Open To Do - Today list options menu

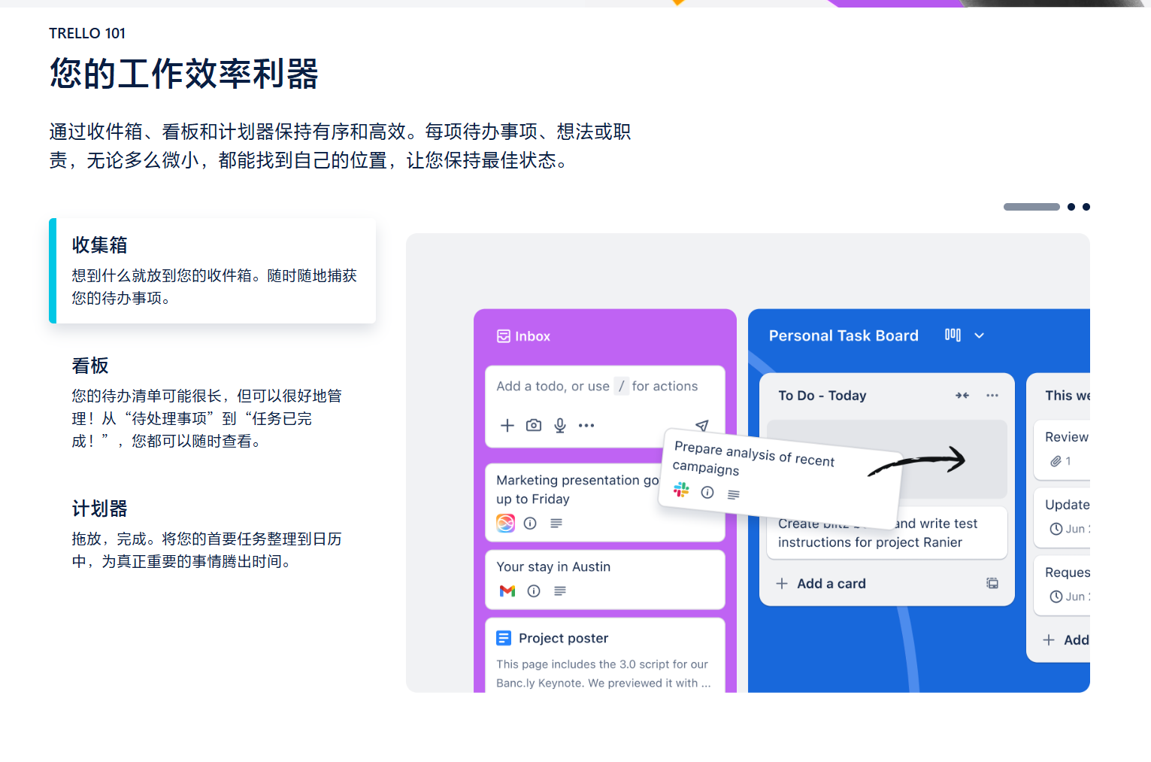pos(992,396)
